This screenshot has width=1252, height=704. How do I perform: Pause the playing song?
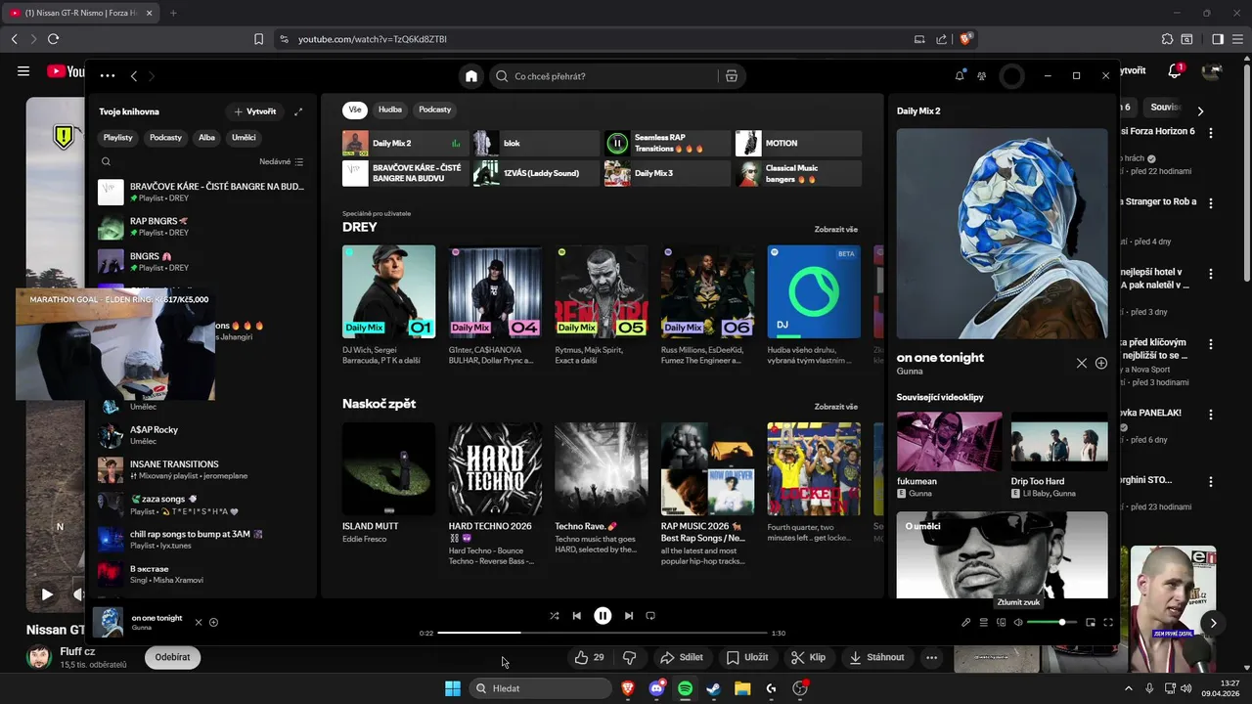[603, 616]
